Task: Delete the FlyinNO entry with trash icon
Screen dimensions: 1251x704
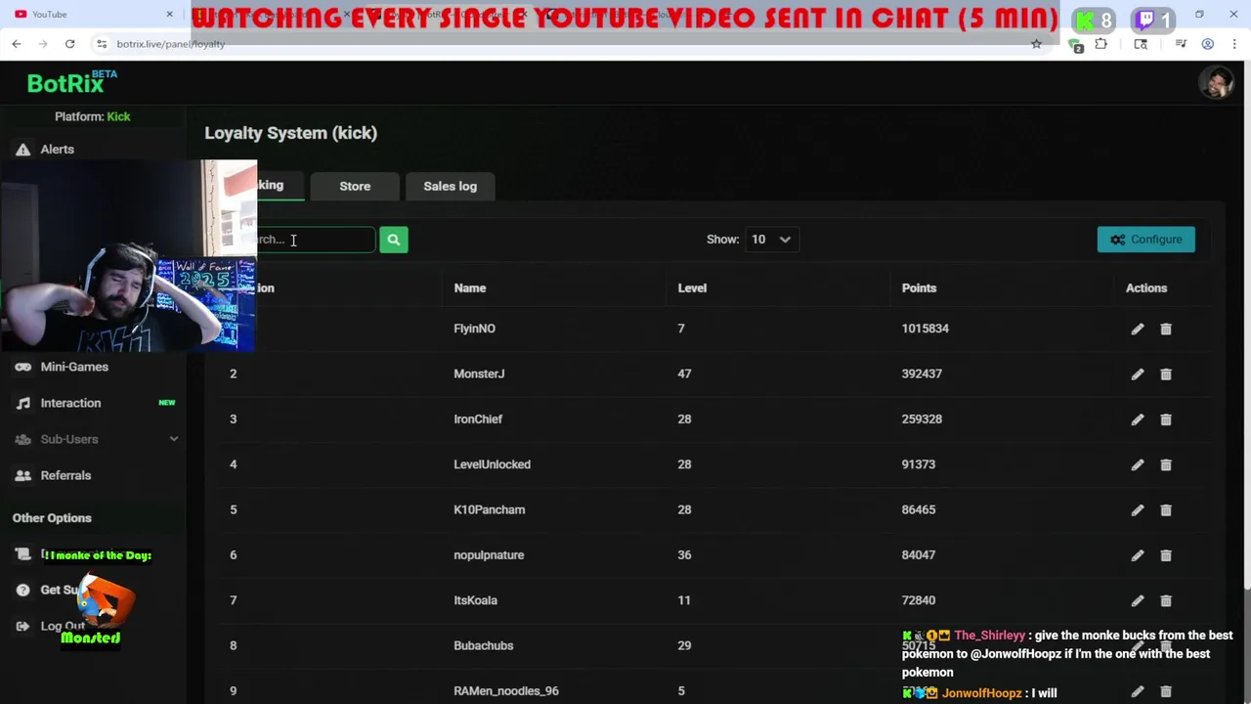Action: coord(1166,330)
